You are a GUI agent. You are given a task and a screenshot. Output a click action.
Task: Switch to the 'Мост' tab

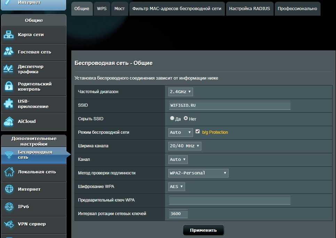(x=119, y=9)
